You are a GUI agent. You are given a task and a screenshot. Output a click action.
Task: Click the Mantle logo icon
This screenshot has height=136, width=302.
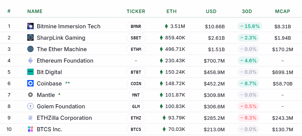click(x=30, y=95)
